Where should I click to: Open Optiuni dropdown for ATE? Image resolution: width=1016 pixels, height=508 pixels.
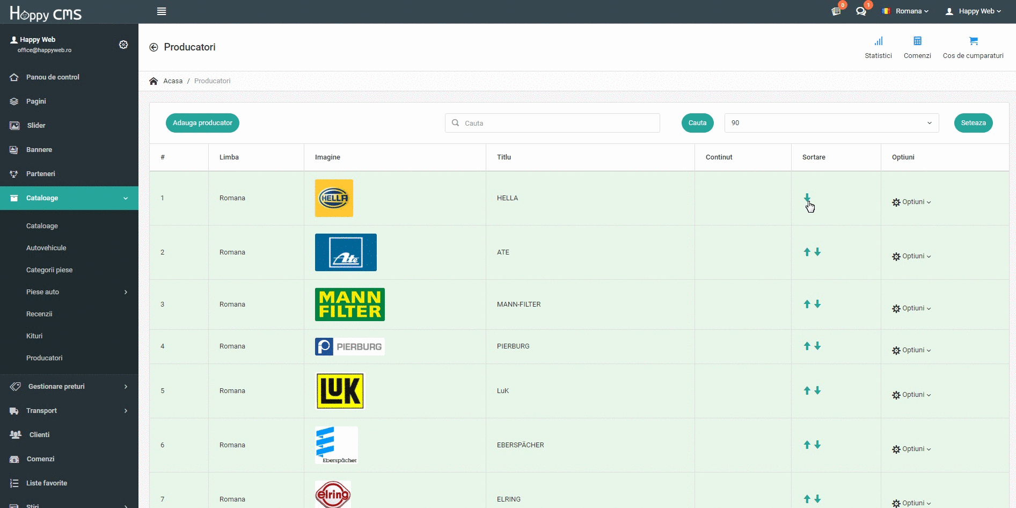coord(911,256)
